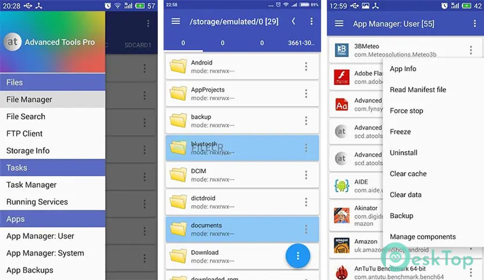Choose Force stop from context menu
484x280 pixels.
(x=406, y=111)
